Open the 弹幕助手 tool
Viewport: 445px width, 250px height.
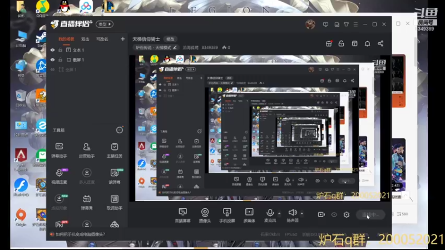point(59,150)
